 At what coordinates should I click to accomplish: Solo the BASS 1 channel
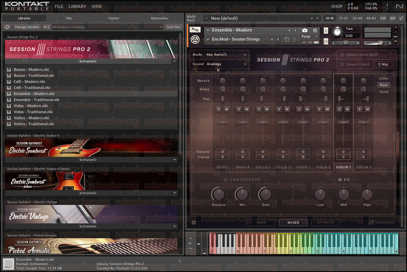(x=219, y=109)
